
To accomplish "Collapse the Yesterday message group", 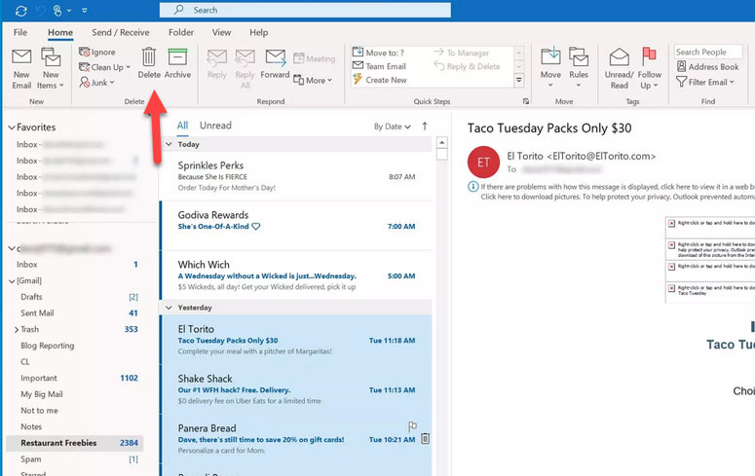I will (x=169, y=308).
